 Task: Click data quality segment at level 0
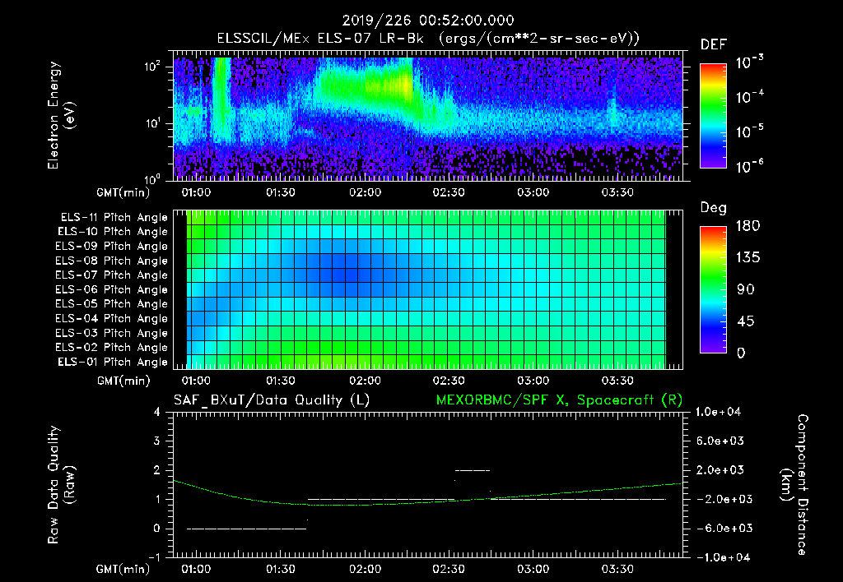point(246,529)
